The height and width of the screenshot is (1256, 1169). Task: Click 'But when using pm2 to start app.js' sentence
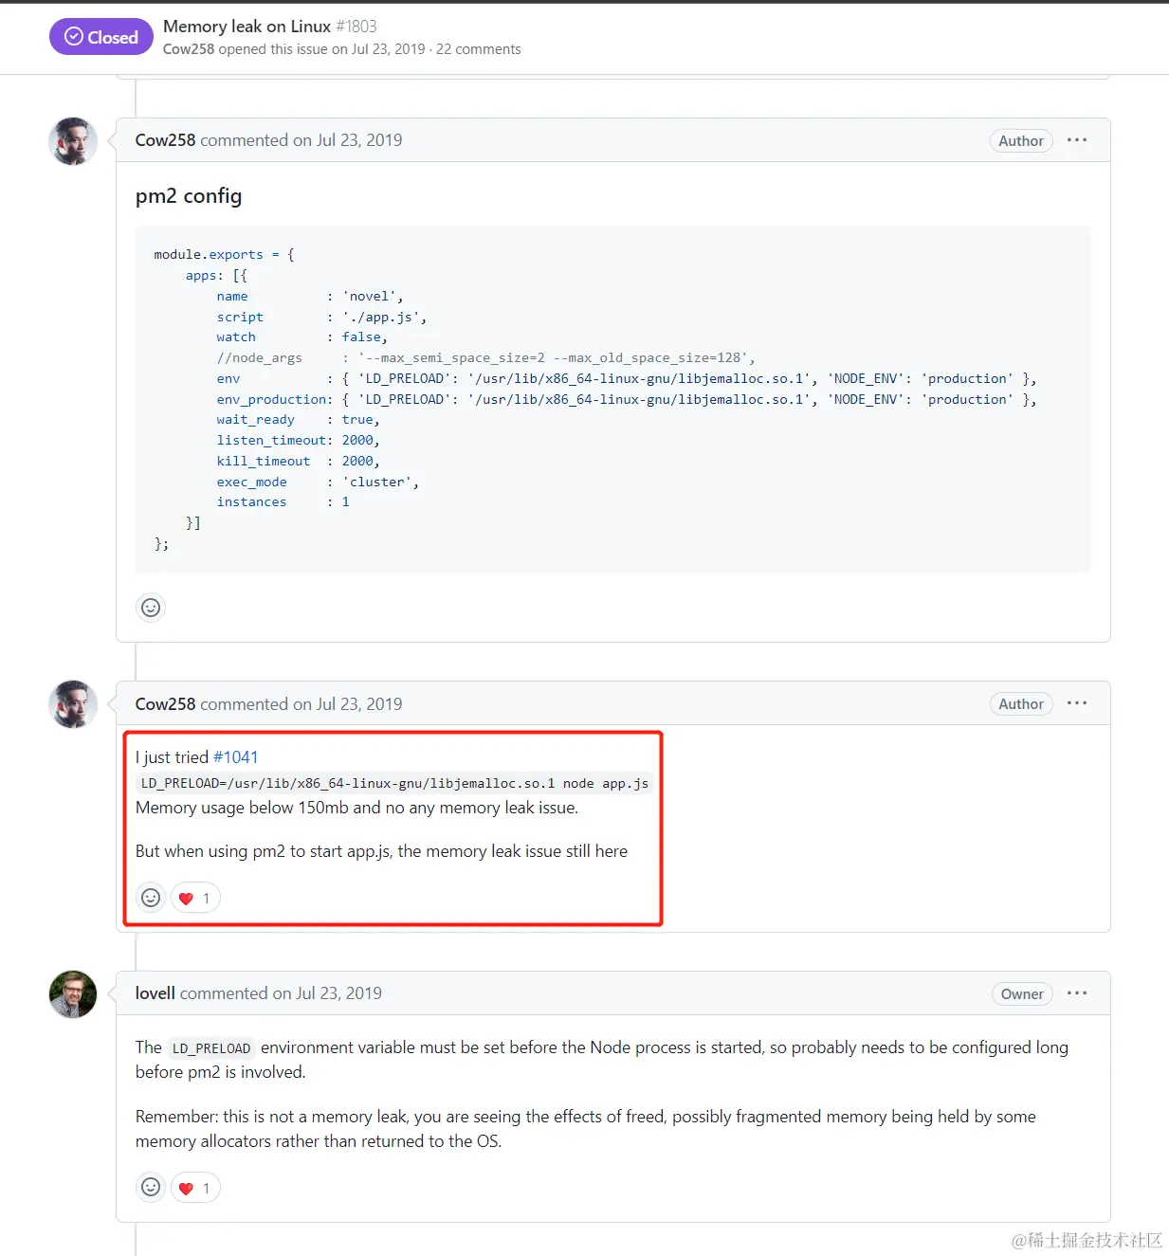tap(381, 851)
